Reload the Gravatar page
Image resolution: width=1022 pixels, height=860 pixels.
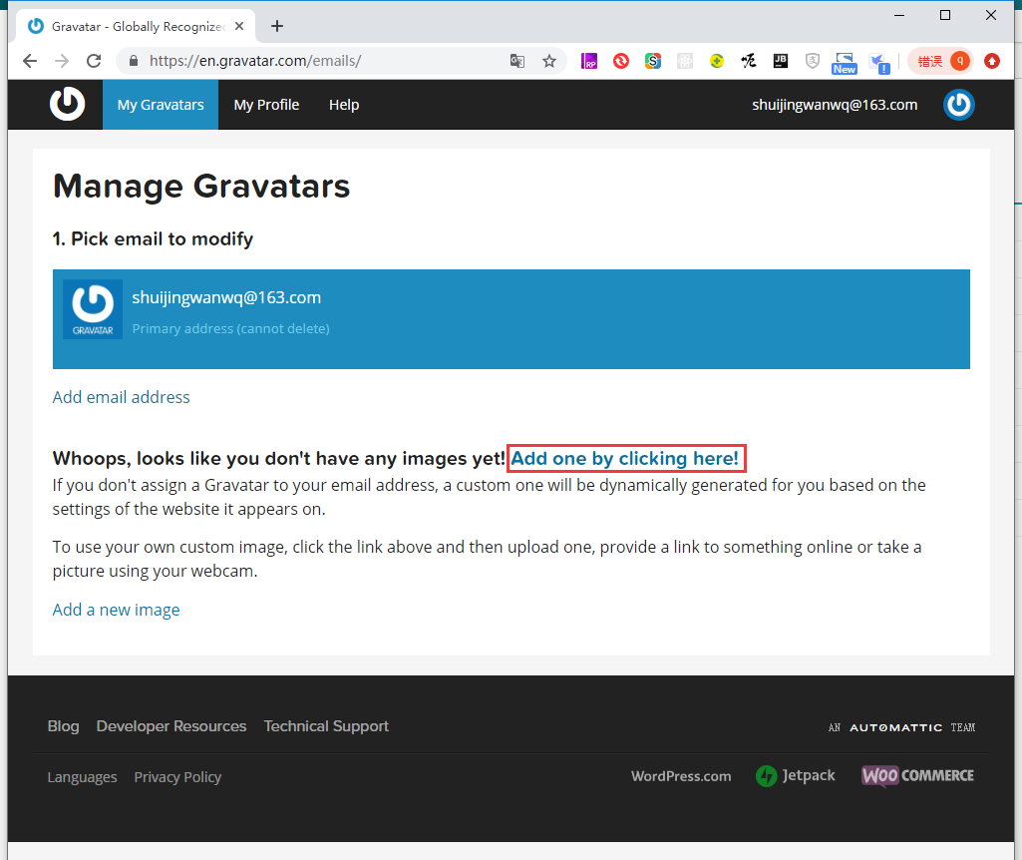(94, 61)
